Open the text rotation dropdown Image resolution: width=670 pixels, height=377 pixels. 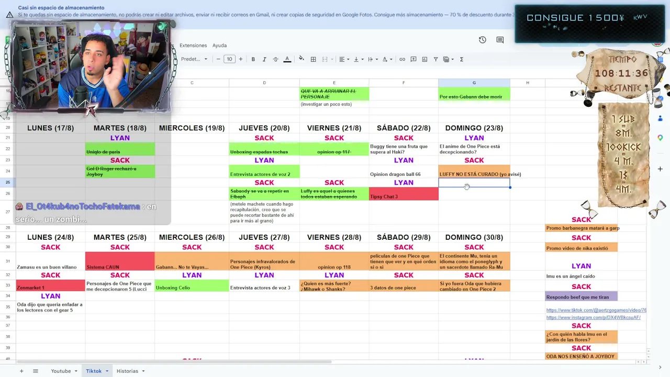386,59
